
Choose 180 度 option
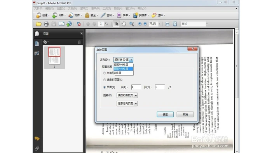[x=123, y=73]
